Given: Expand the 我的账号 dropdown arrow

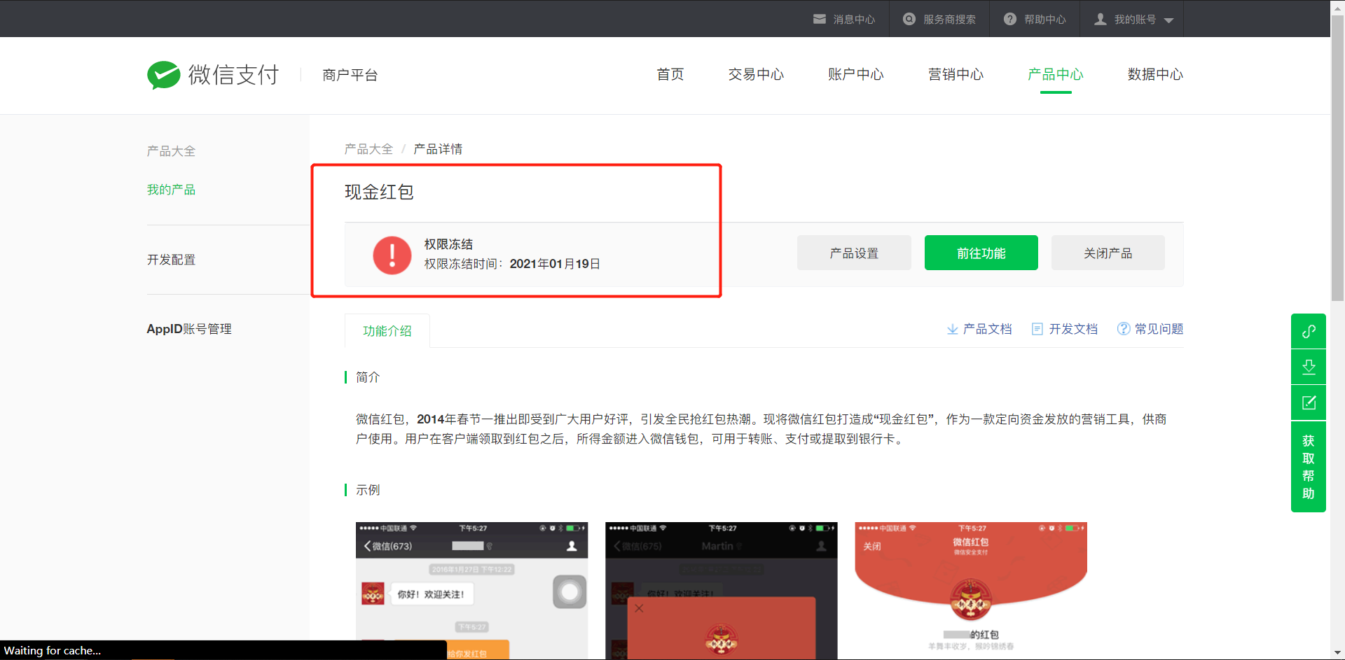Looking at the screenshot, I should [x=1168, y=20].
